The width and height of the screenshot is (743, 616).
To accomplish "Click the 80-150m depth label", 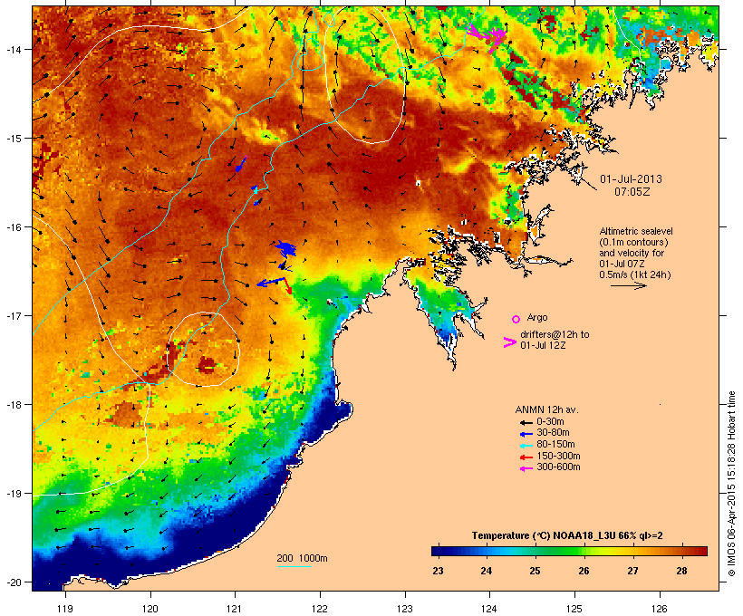I will (x=555, y=445).
